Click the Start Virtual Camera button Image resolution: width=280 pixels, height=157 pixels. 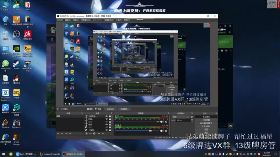pyautogui.click(x=206, y=123)
